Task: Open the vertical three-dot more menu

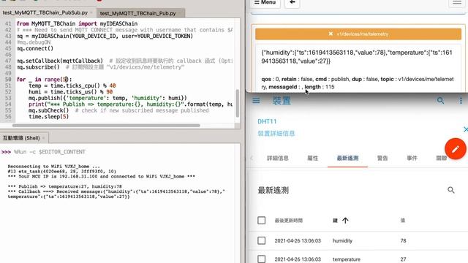Action: click(461, 101)
